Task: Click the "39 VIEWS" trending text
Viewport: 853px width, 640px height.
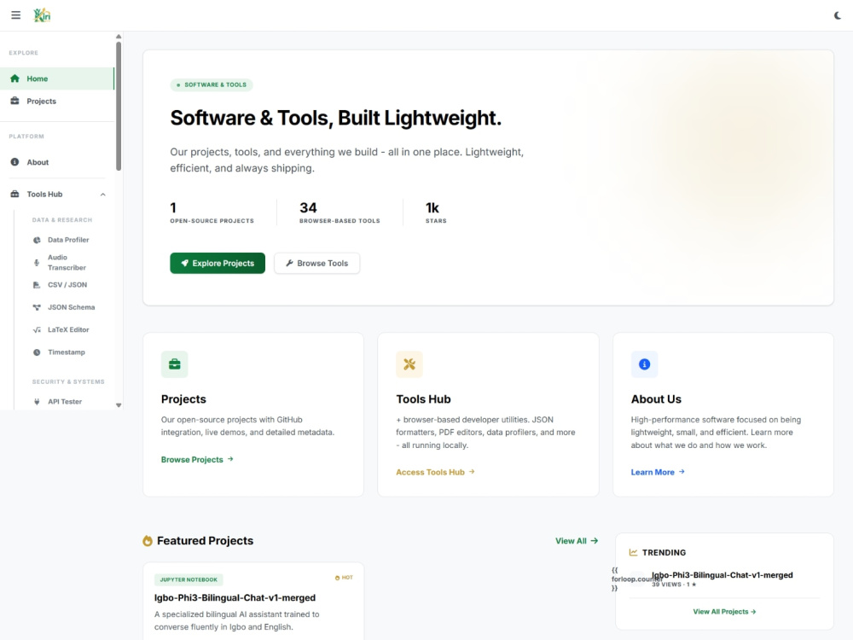Action: 666,585
